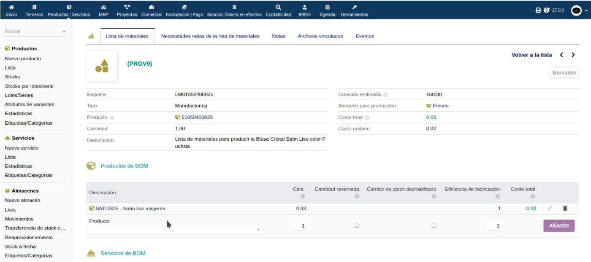Screen dimensions: 591x262
Task: Click the pencil edit icon for SATLIS25
Action: pyautogui.click(x=549, y=209)
